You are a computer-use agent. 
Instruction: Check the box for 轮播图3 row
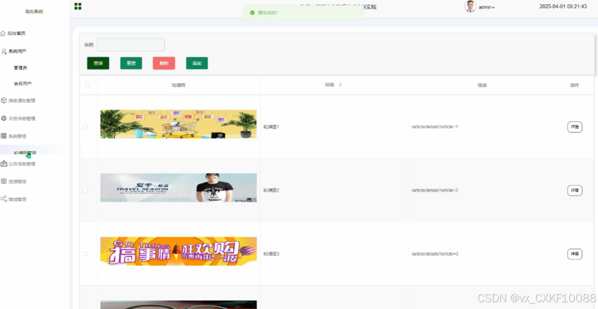[85, 254]
